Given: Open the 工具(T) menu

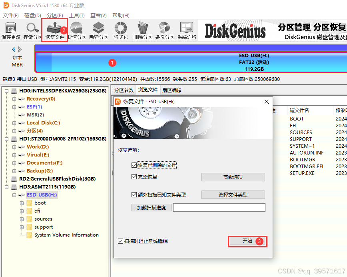Looking at the screenshot, I should [77, 15].
